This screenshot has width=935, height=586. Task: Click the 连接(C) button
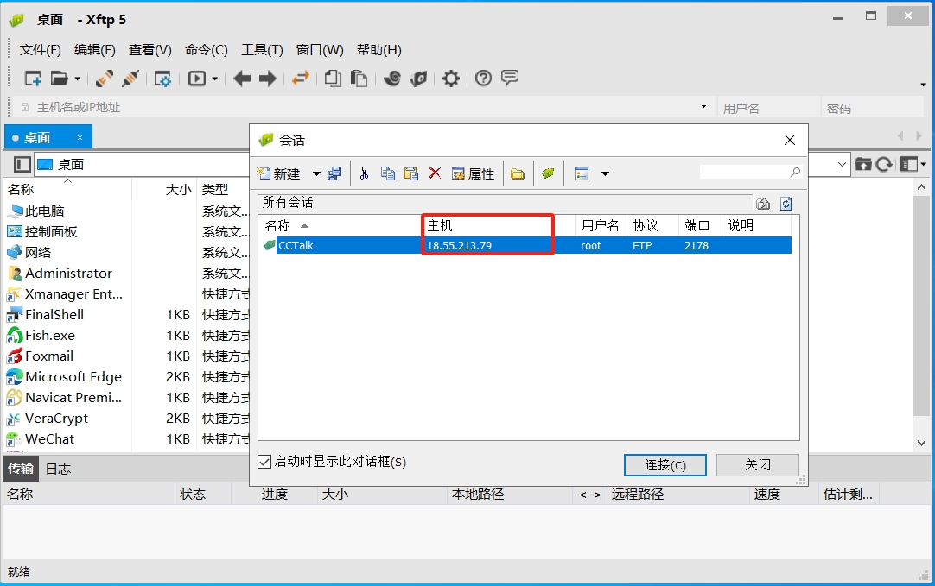(x=665, y=465)
